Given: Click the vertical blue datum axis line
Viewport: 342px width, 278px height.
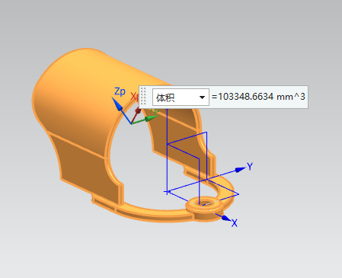Looking at the screenshot, I should pyautogui.click(x=167, y=150).
